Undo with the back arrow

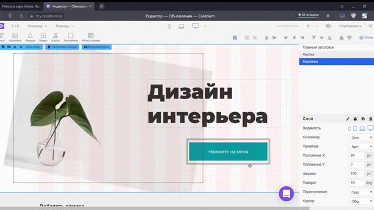[309, 26]
